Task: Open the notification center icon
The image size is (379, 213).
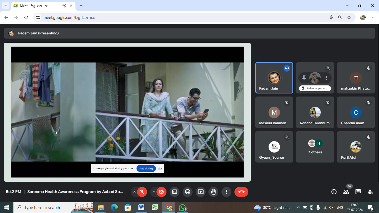Action: coord(370,208)
